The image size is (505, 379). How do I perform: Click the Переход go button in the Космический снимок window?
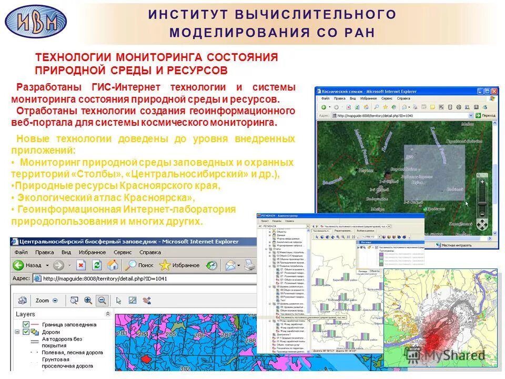coord(486,115)
